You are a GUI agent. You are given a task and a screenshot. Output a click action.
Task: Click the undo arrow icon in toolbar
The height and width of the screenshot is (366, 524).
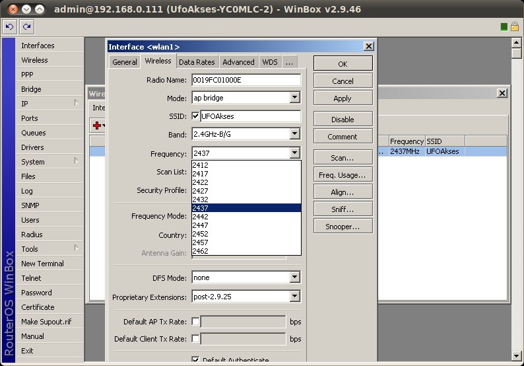click(x=9, y=26)
